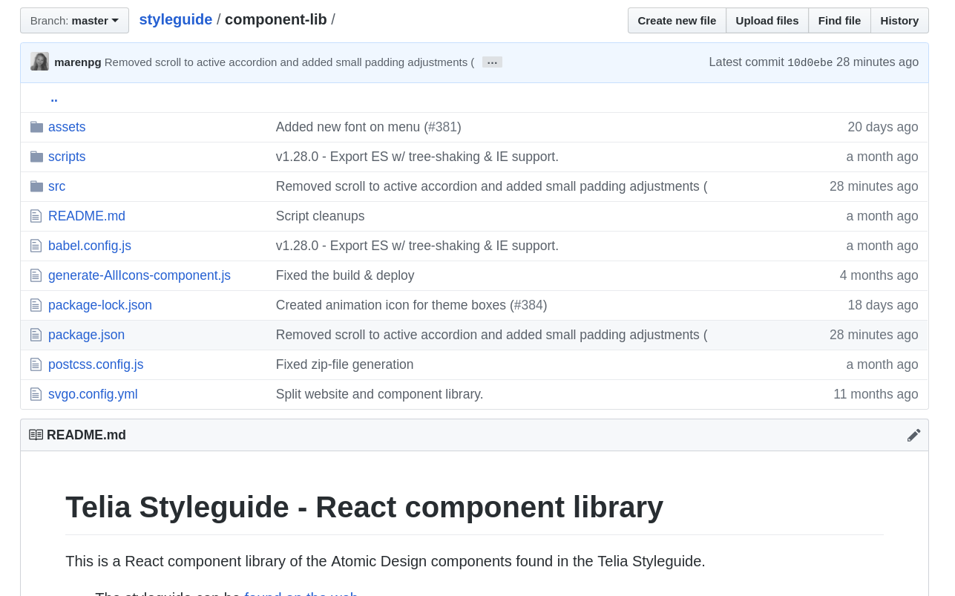
Task: Open the src row 'Removed scroll' commit message
Action: coord(492,186)
